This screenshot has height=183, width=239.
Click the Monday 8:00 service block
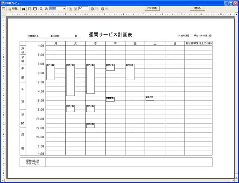point(50,72)
